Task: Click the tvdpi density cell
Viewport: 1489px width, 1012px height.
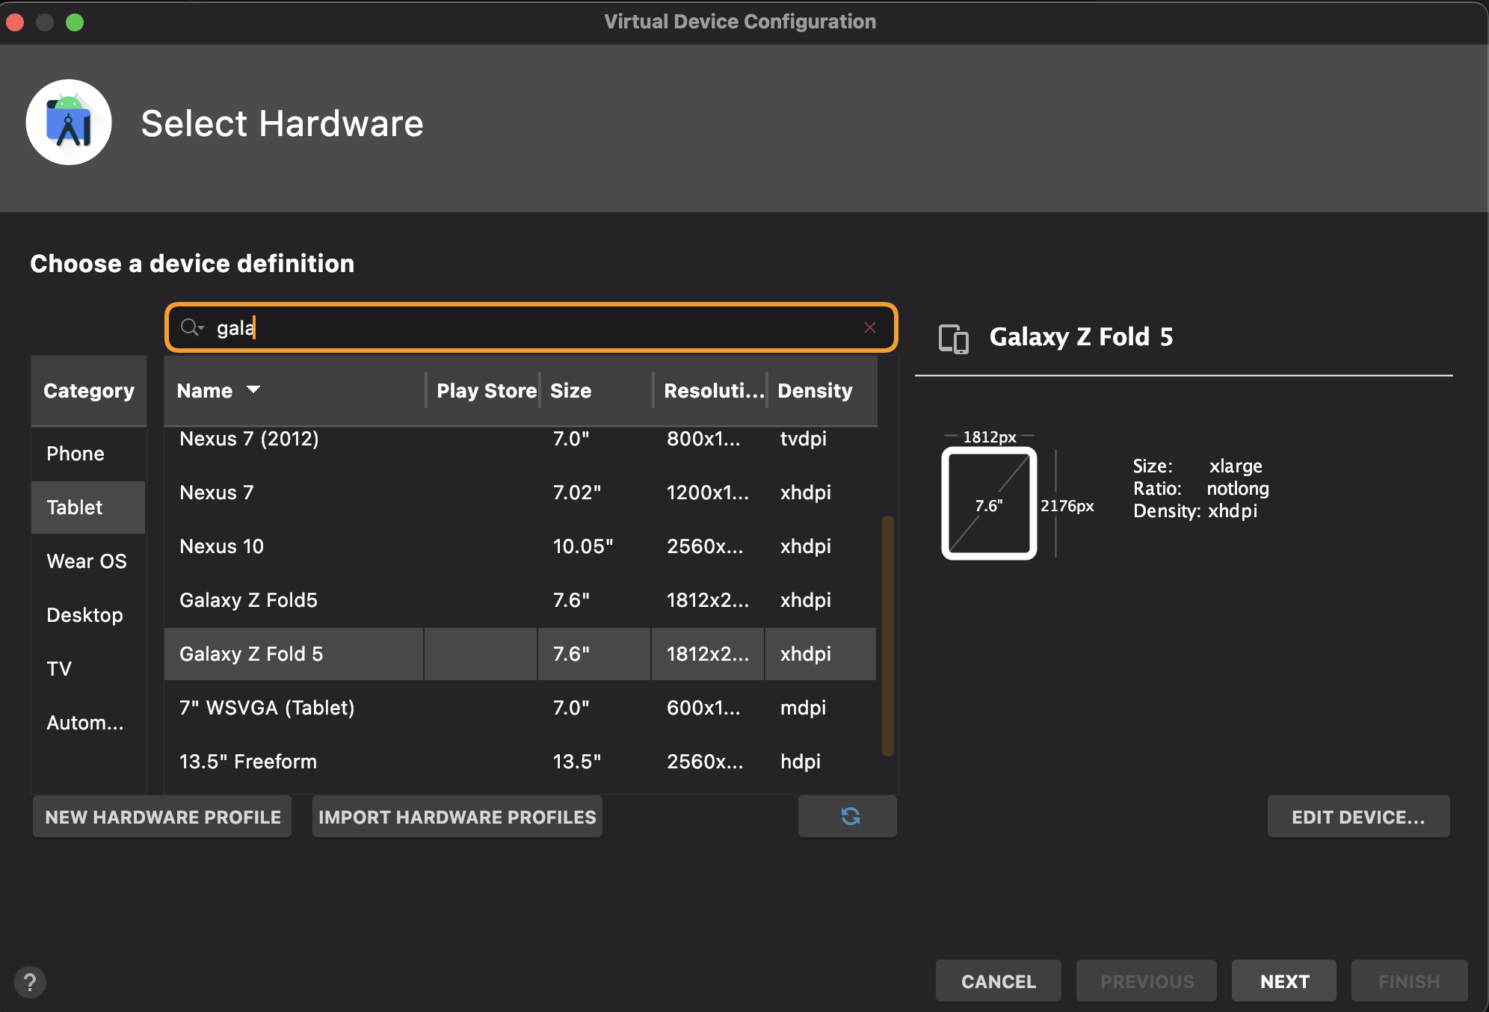Action: 803,439
